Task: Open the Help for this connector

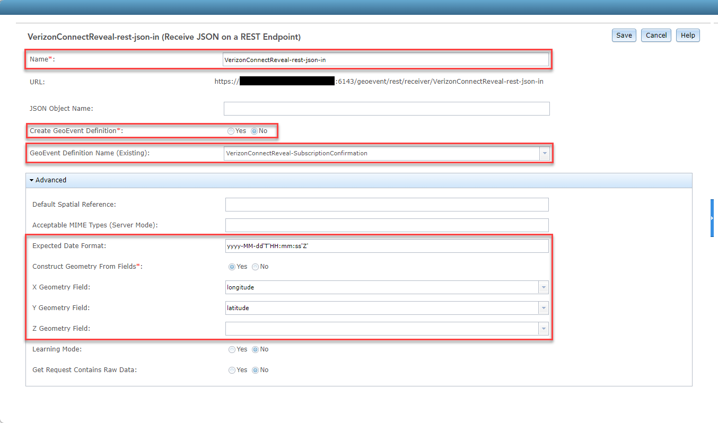Action: [687, 35]
